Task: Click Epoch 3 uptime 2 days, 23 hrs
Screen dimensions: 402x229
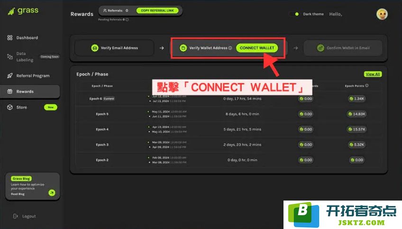Action: coord(242,145)
